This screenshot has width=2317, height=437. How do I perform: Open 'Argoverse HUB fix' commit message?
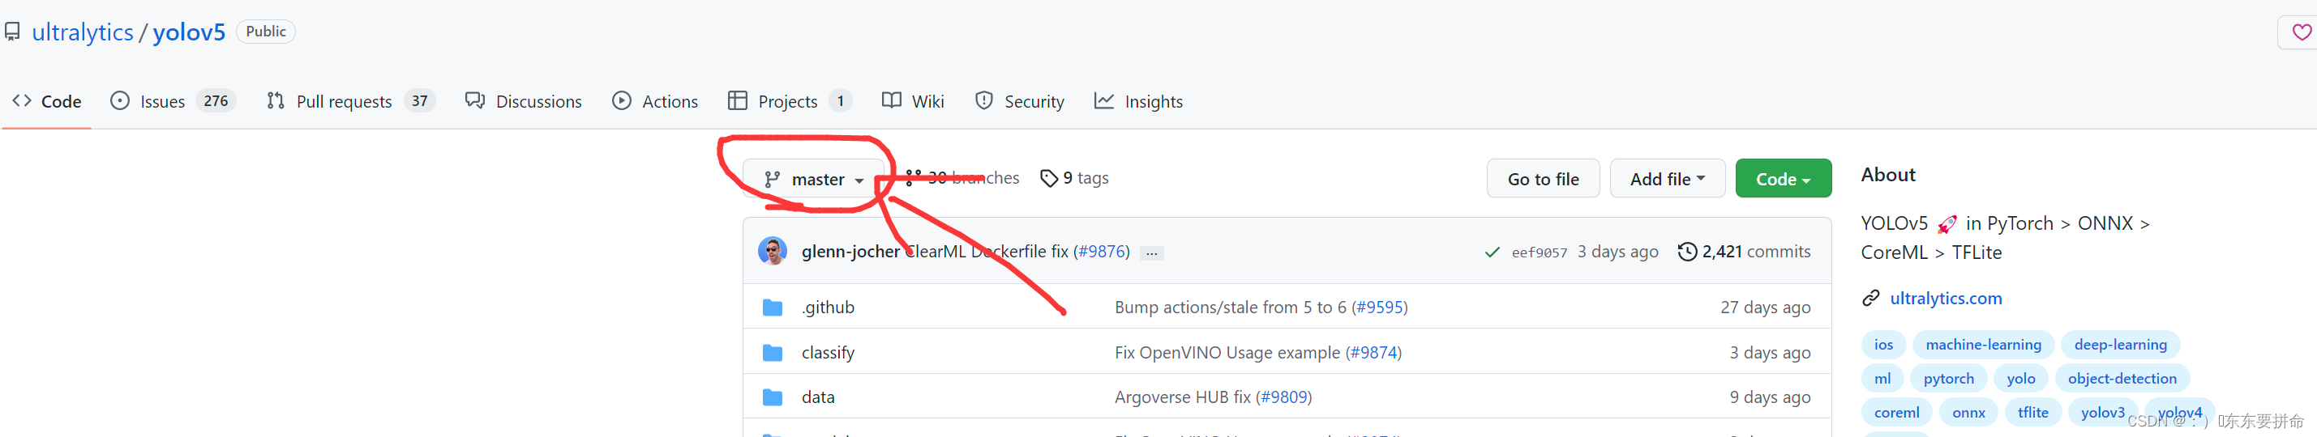1182,397
